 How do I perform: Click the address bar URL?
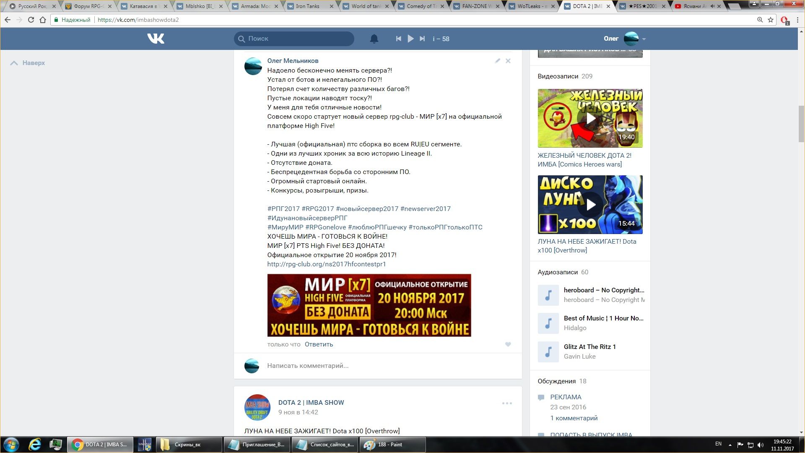tap(138, 20)
